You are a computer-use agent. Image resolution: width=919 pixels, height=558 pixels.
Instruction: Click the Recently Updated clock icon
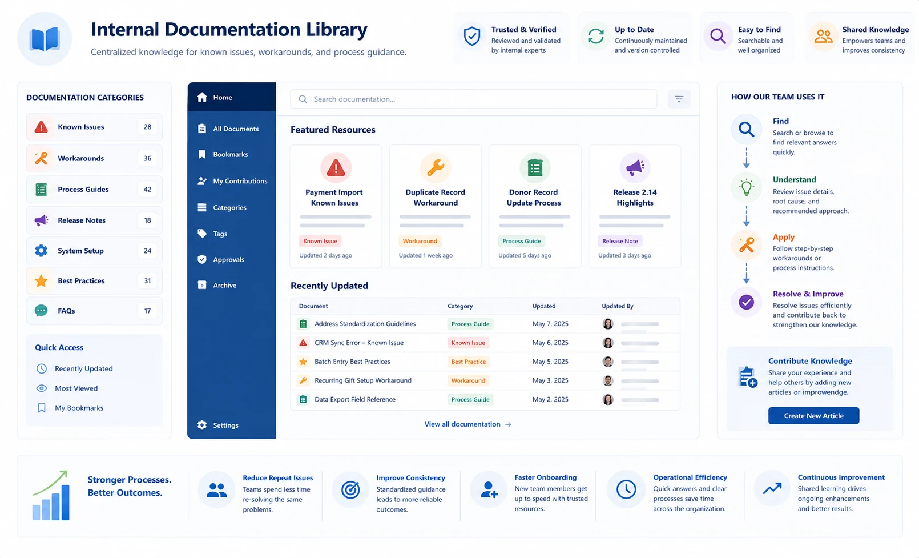click(x=42, y=369)
